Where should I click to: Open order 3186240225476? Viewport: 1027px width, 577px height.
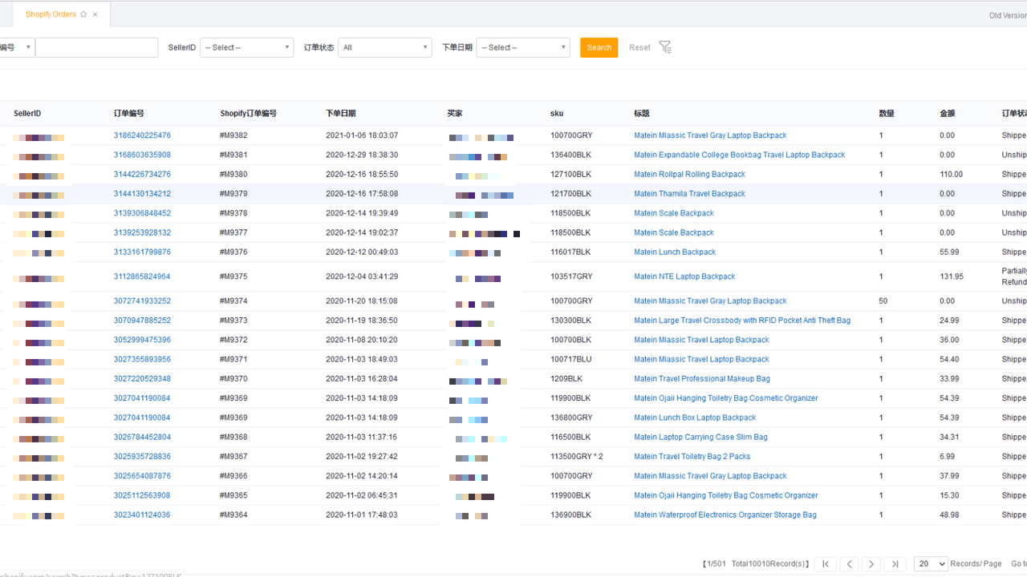click(142, 135)
